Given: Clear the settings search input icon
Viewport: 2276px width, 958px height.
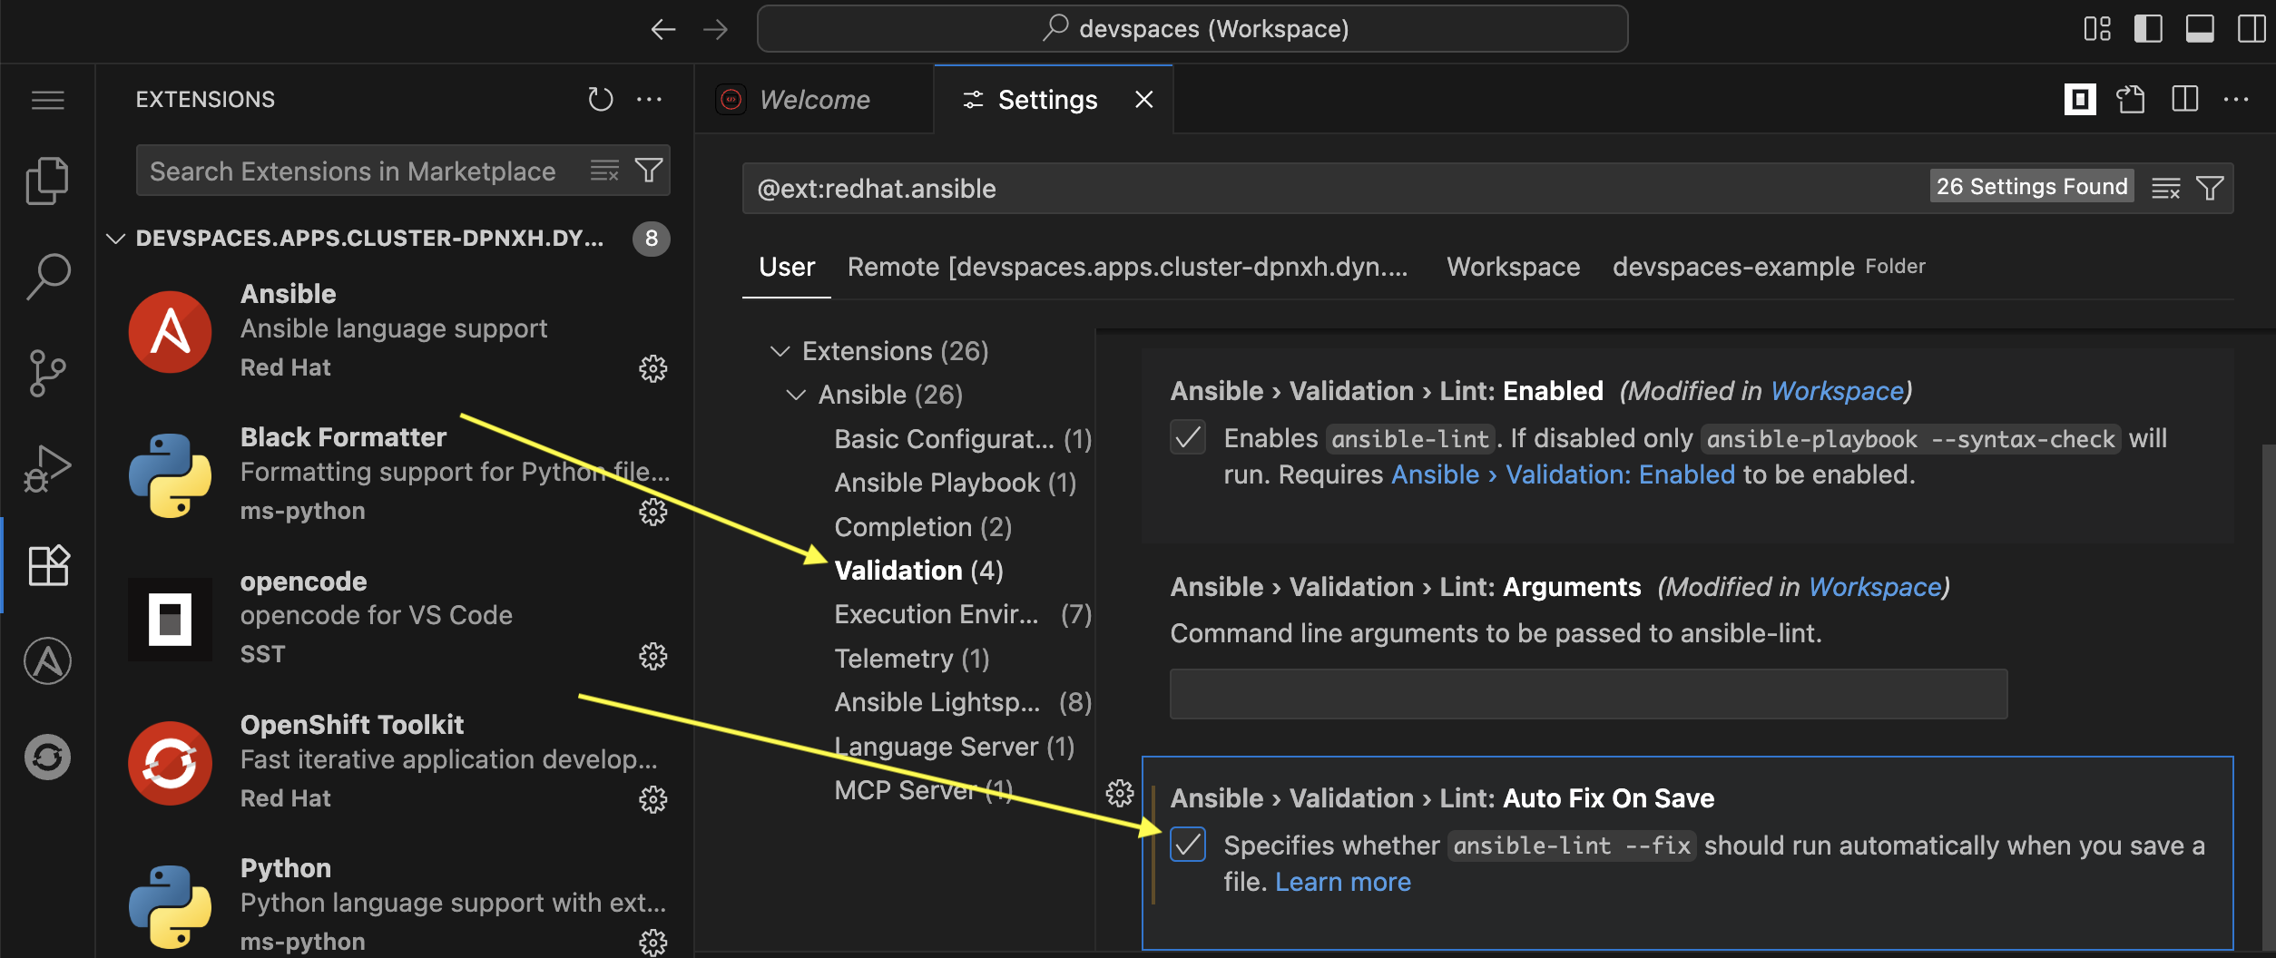Looking at the screenshot, I should (x=2165, y=188).
